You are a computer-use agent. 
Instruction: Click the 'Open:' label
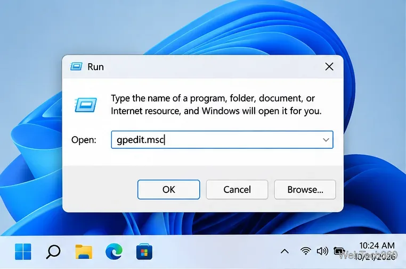click(x=84, y=140)
